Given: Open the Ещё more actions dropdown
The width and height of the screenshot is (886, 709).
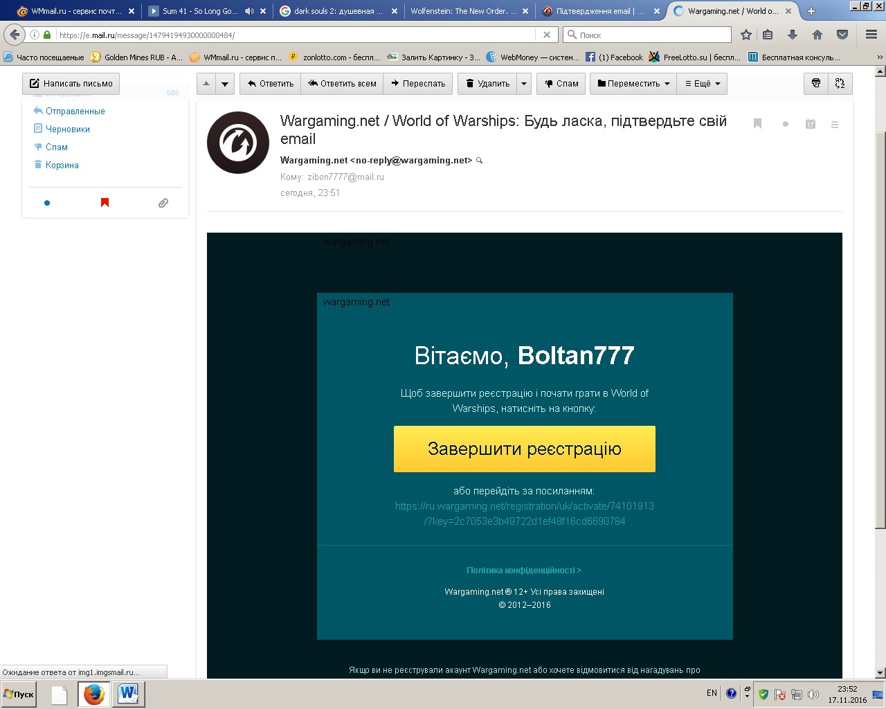Looking at the screenshot, I should click(703, 83).
